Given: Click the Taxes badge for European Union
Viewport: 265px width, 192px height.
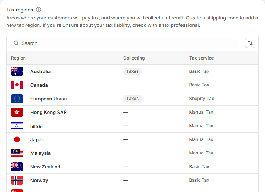Looking at the screenshot, I should click(132, 99).
